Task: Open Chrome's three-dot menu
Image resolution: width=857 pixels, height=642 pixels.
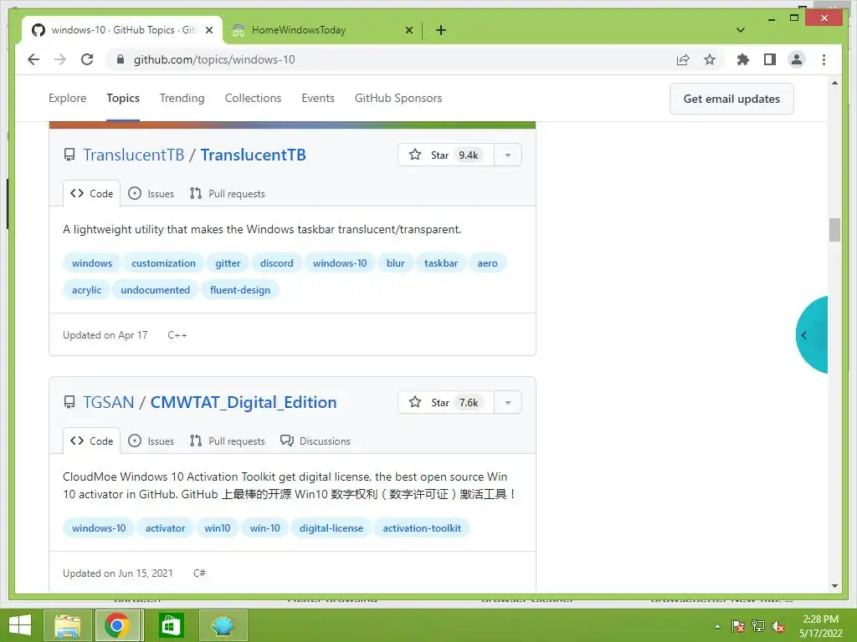Action: (x=824, y=59)
